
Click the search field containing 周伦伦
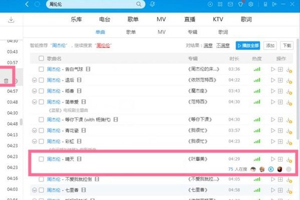click(95, 4)
